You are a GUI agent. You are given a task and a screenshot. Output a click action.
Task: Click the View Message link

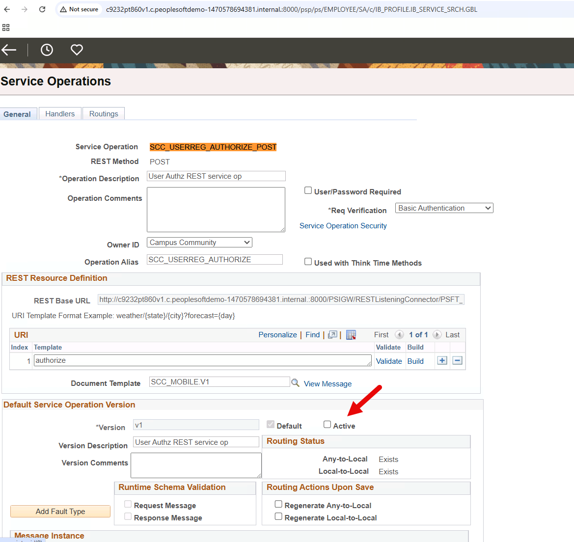tap(328, 384)
